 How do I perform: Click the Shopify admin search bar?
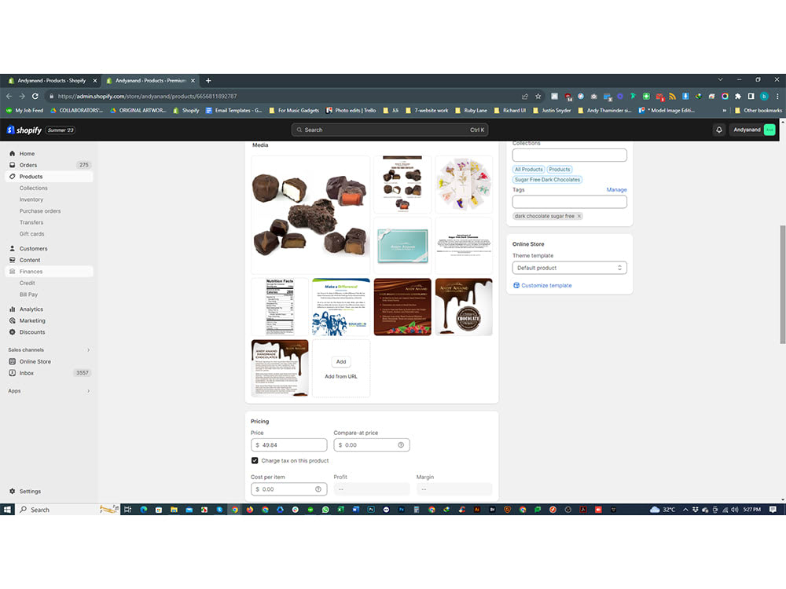pos(390,130)
